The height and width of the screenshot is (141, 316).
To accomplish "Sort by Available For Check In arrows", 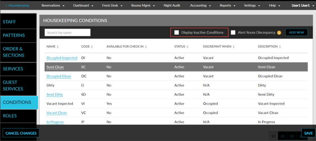I will tap(146, 47).
